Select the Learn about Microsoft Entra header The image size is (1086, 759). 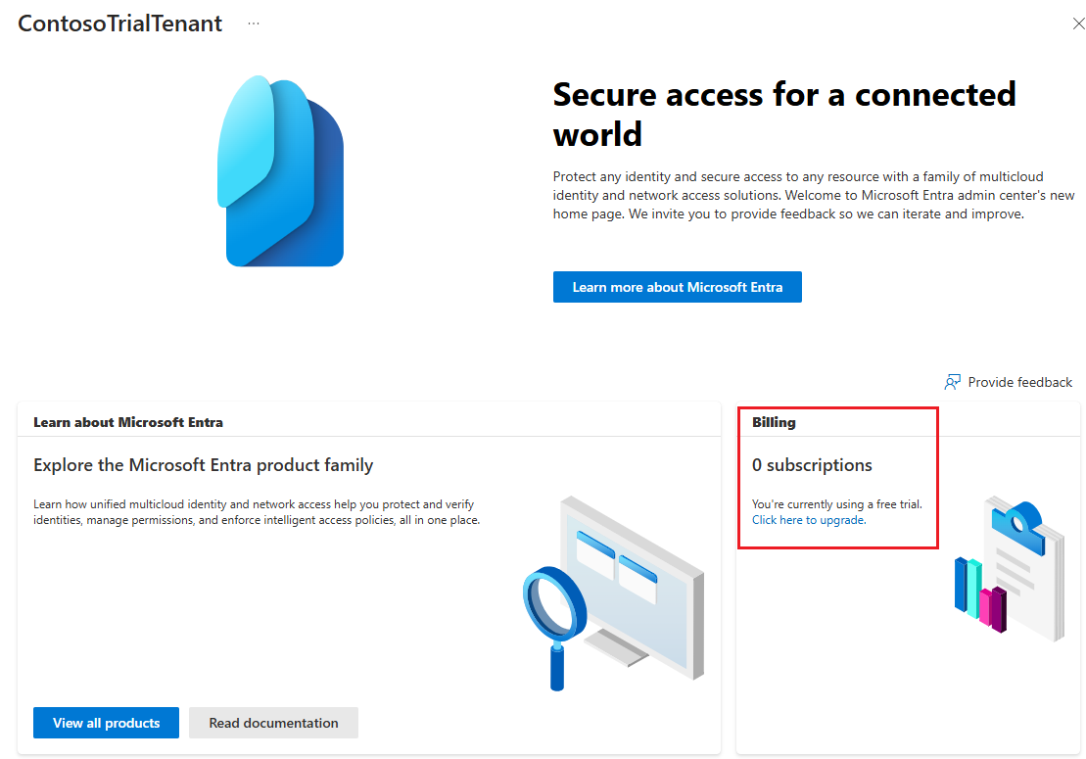coord(128,421)
